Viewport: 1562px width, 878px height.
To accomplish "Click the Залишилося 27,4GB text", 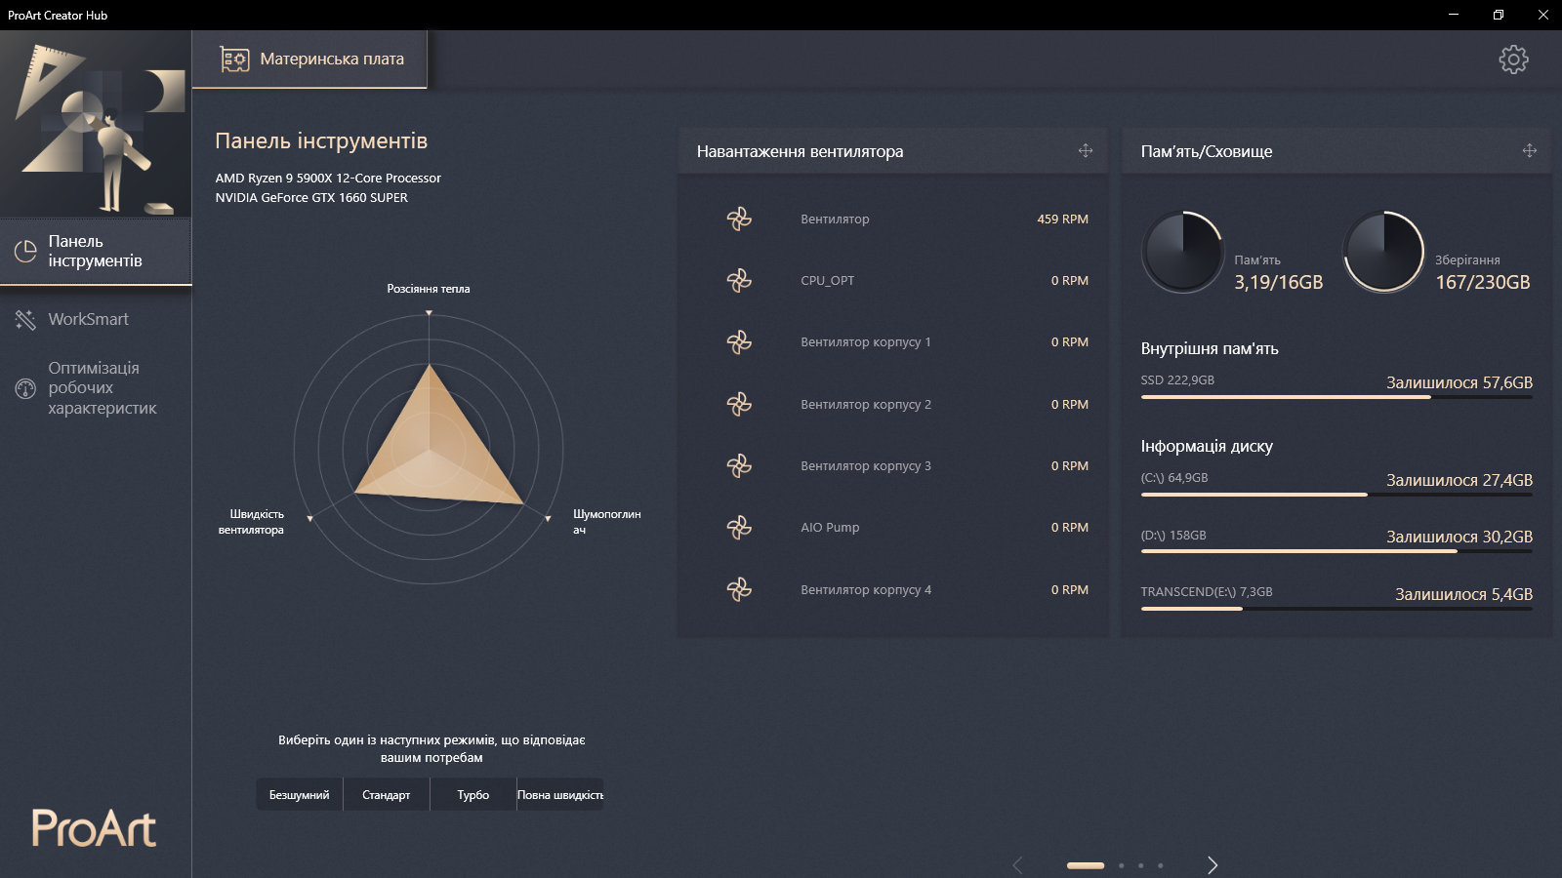I will pos(1459,480).
